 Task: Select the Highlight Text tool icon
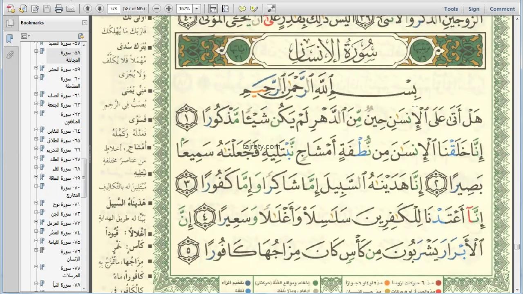pos(254,9)
